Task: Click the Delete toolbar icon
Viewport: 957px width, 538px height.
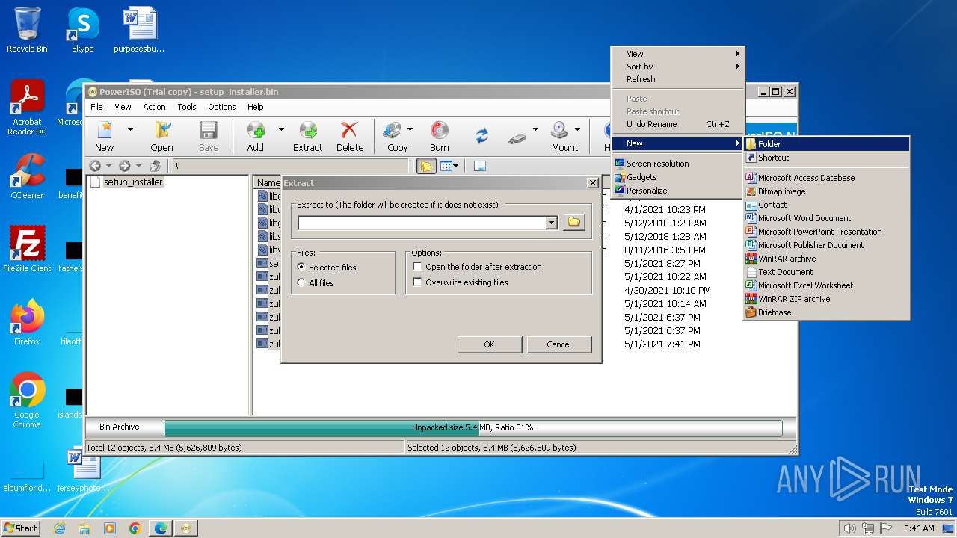Action: click(349, 136)
